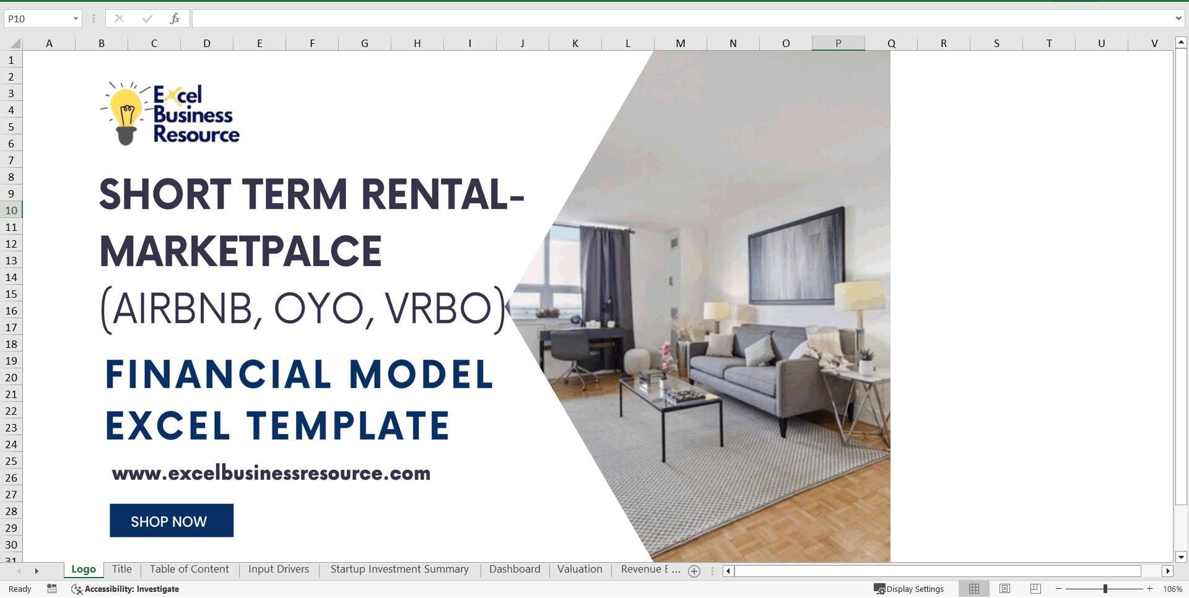Click the Ready status text
Screen dimensions: 1189x598
point(20,589)
